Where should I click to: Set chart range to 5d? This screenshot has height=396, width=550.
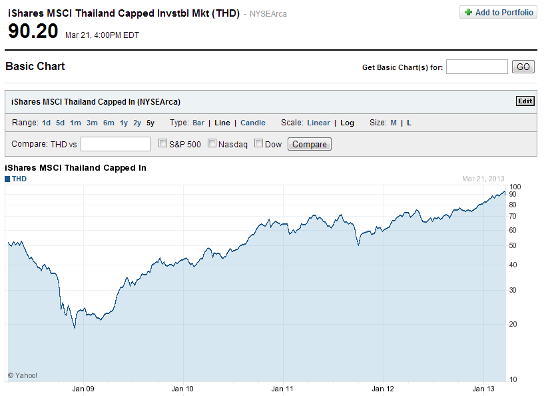point(61,123)
